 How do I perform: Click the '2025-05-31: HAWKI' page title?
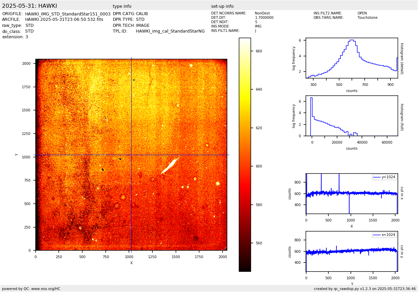30,6
